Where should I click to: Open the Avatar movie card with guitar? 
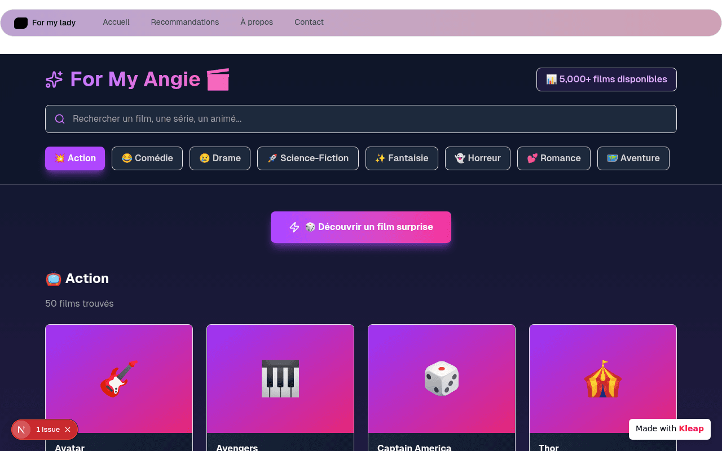click(119, 388)
